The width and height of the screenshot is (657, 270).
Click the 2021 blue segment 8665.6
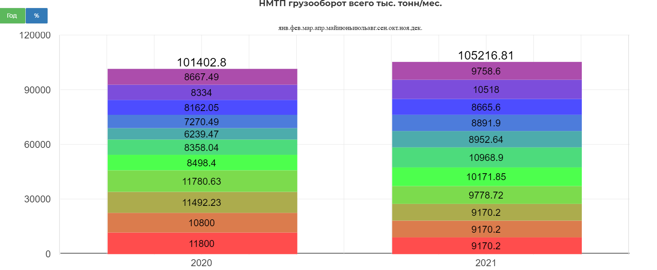click(x=487, y=107)
